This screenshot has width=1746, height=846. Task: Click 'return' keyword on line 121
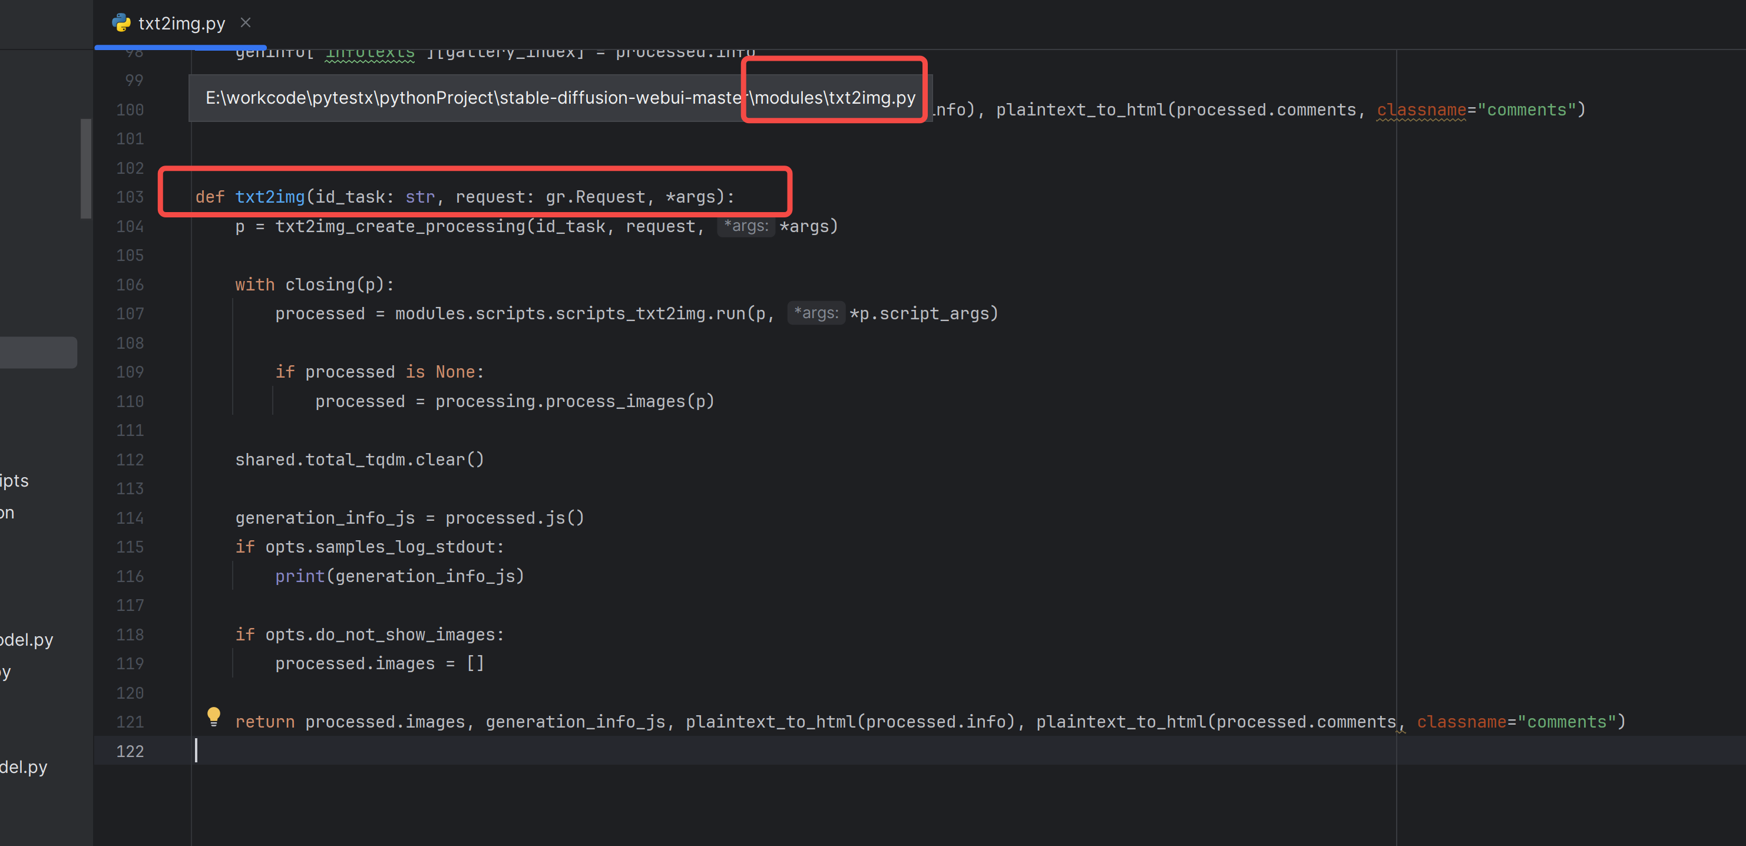265,722
